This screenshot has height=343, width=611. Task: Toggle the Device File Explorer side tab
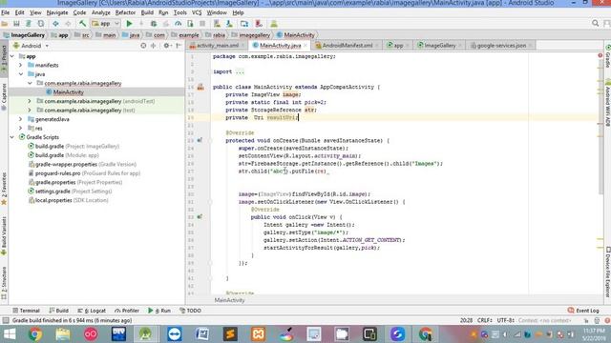click(x=607, y=272)
